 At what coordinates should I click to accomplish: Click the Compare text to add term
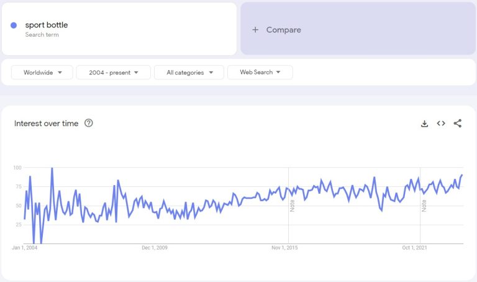283,30
